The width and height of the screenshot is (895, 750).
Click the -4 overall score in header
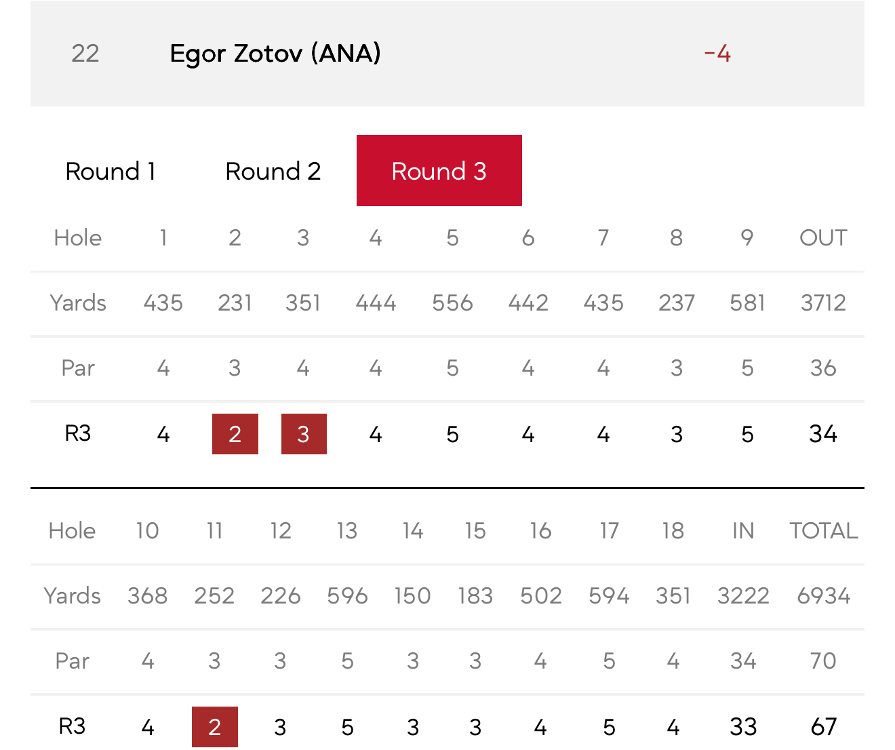tap(717, 53)
